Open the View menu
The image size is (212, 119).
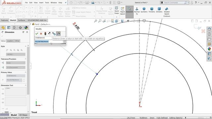click(x=36, y=3)
